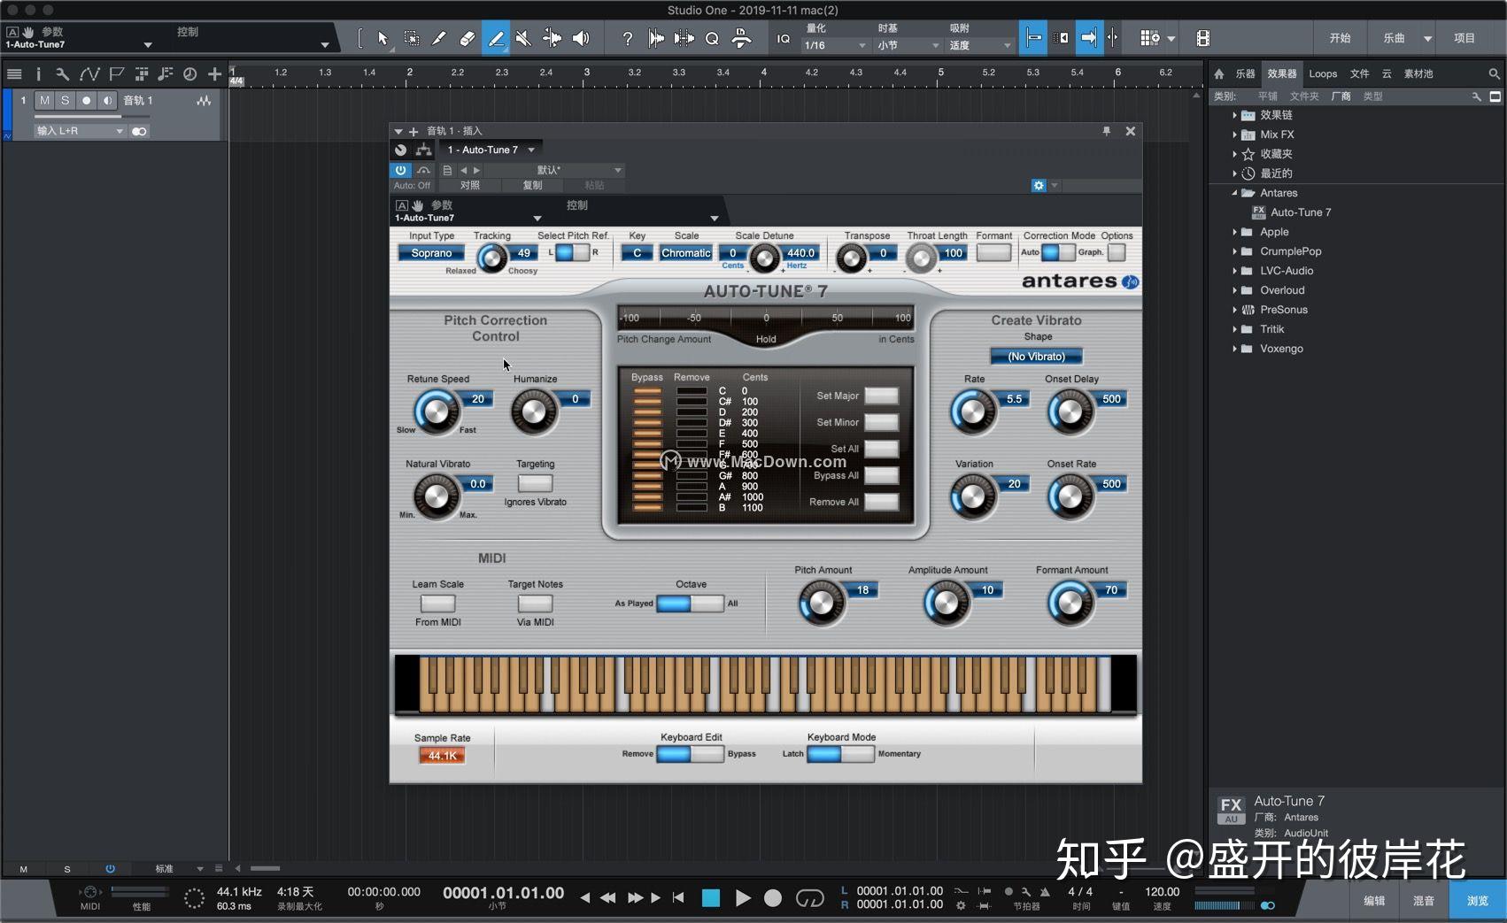Select the Bend tool
This screenshot has width=1507, height=923.
click(x=552, y=38)
